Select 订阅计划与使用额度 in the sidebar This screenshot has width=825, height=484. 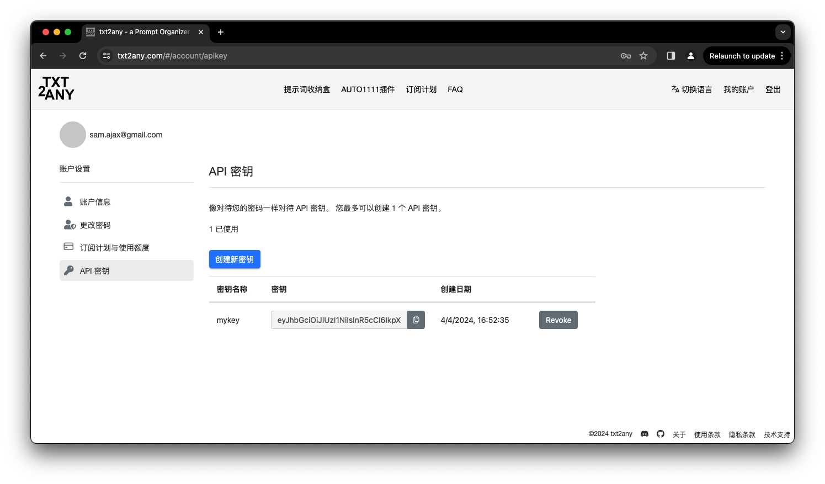pyautogui.click(x=126, y=248)
